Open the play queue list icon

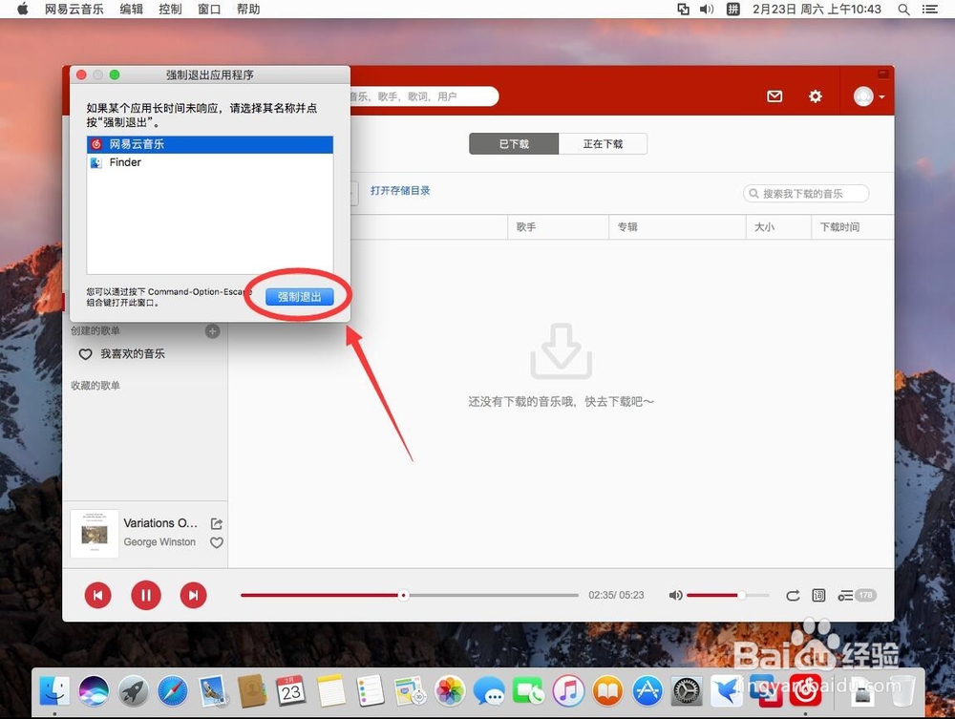[x=857, y=596]
